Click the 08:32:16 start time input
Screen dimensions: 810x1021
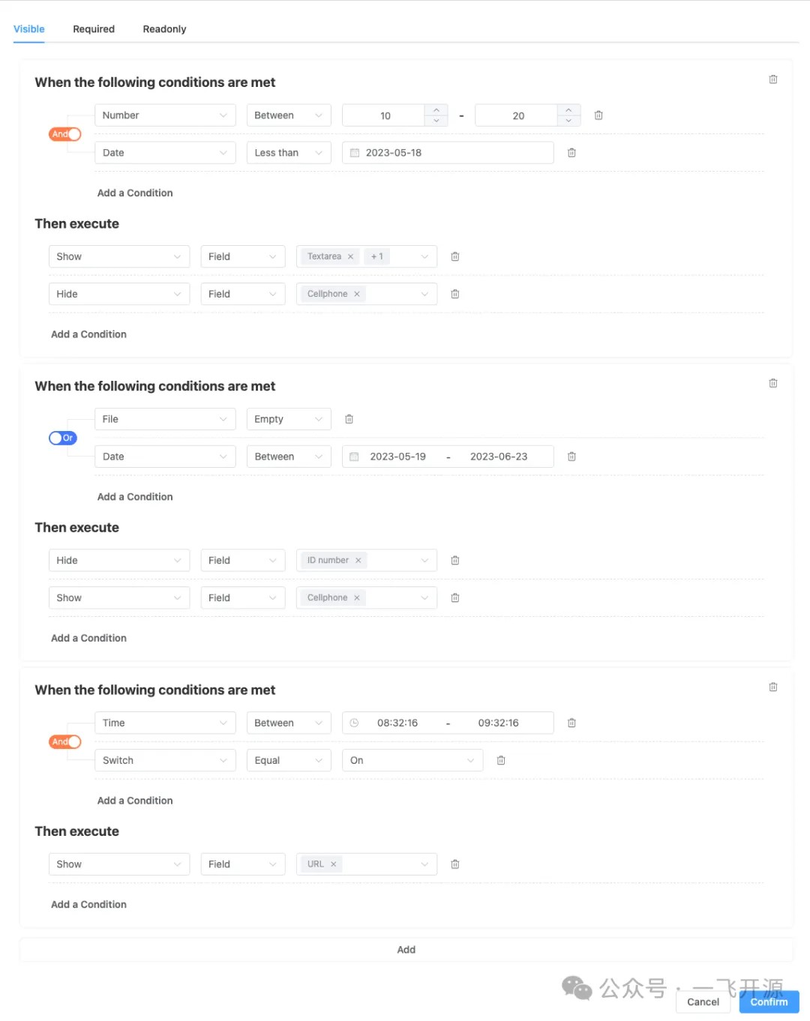click(397, 723)
